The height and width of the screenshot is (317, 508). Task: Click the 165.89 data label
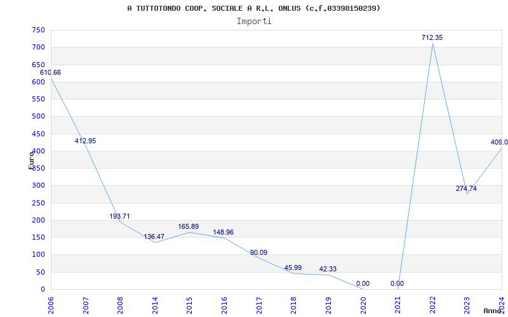tap(188, 227)
